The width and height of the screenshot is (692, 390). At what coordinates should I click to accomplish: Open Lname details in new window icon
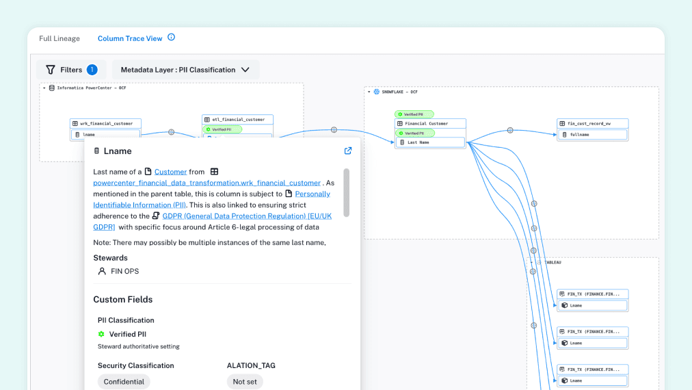click(348, 151)
